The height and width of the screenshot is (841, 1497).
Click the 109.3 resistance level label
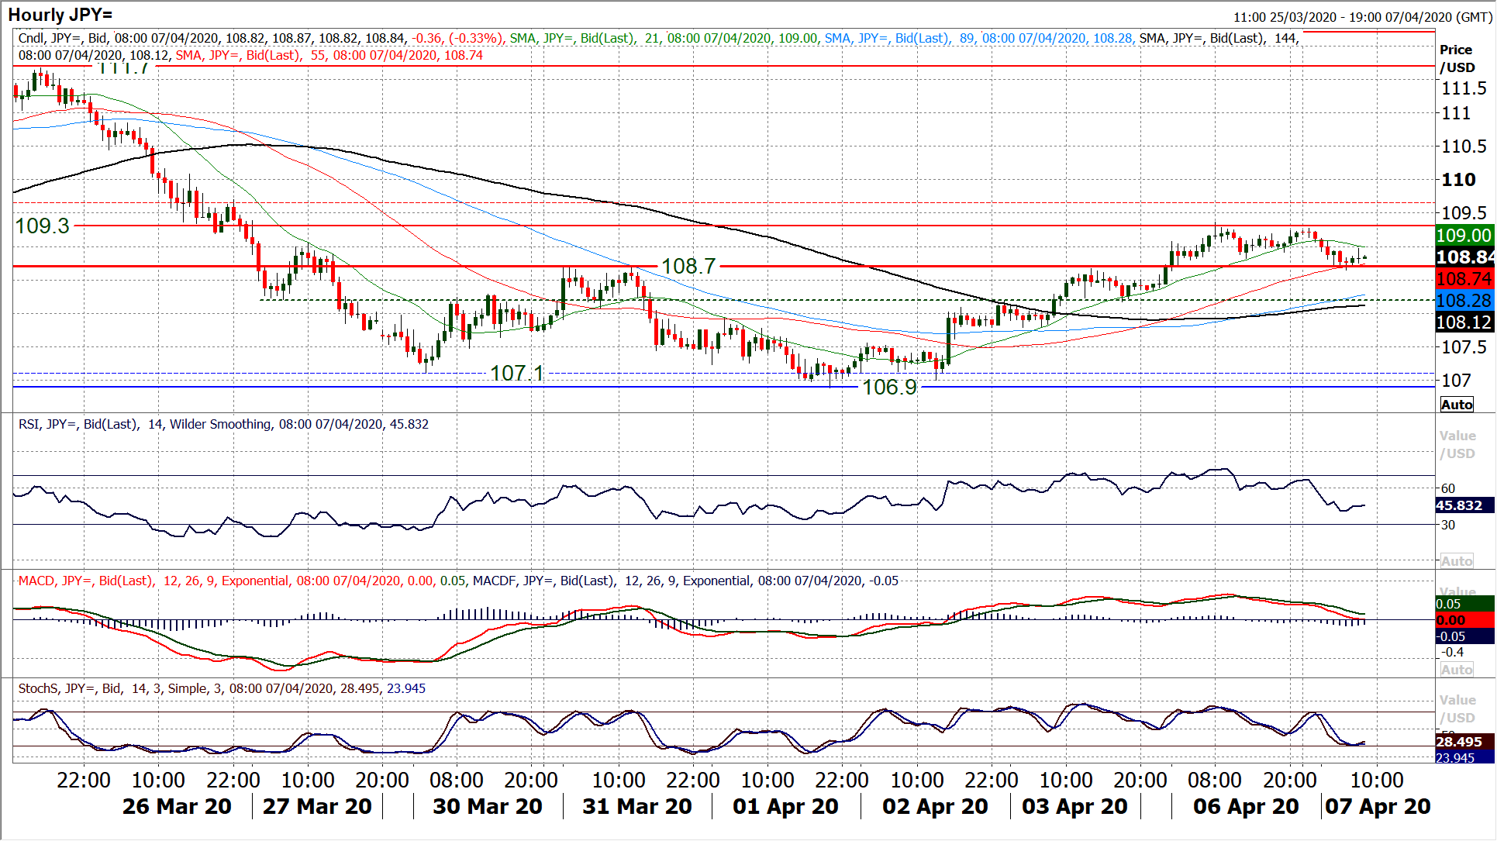coord(43,226)
